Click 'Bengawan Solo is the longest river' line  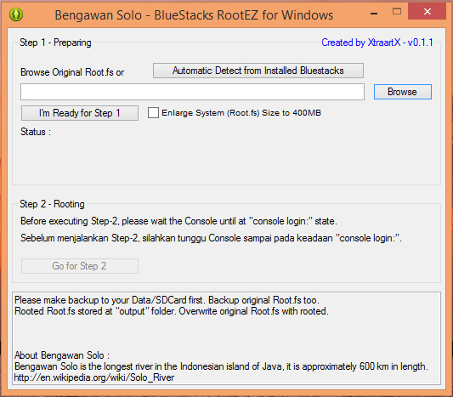click(221, 366)
